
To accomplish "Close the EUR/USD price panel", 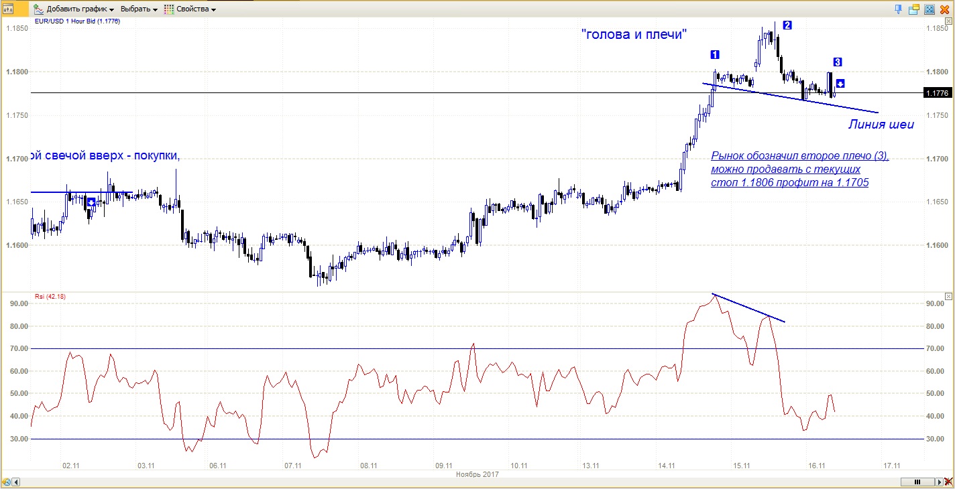I will click(x=948, y=21).
